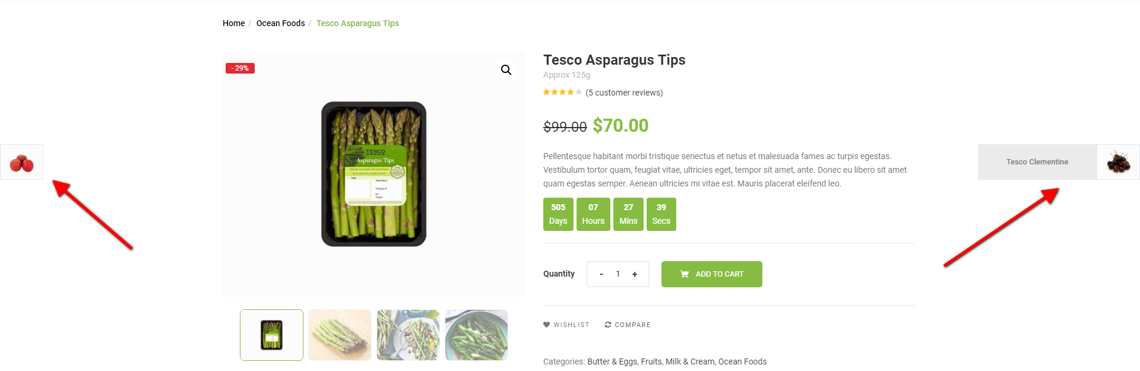Click the magnifier zoom icon on product image

click(506, 70)
